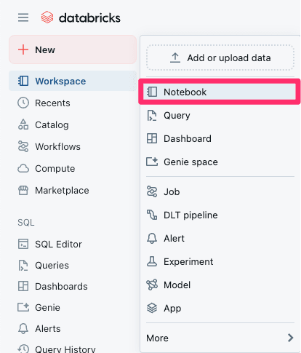The width and height of the screenshot is (301, 353).
Task: Expand the More submenu chevron
Action: (290, 338)
